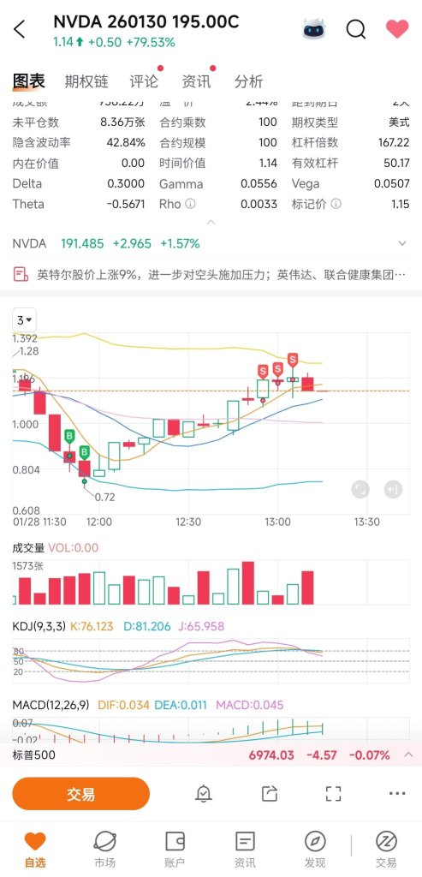The width and height of the screenshot is (422, 877).
Task: Set a price alert bell icon
Action: 204,793
